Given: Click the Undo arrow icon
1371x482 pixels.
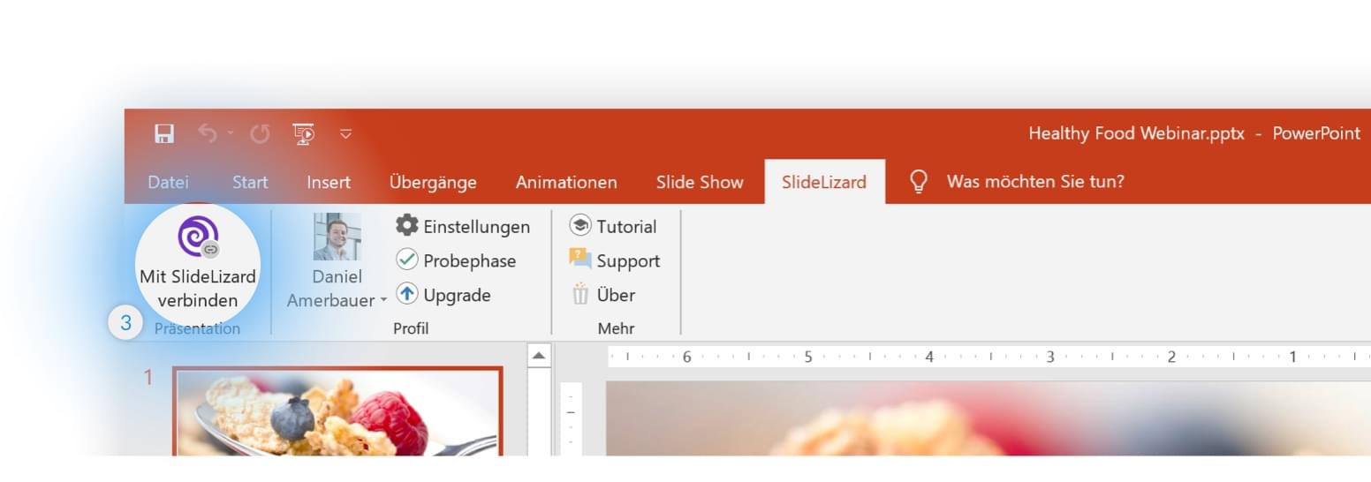Looking at the screenshot, I should pos(208,133).
